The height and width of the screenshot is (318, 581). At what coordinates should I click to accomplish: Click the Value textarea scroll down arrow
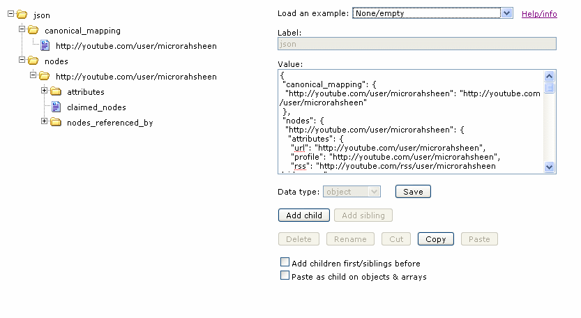click(x=549, y=167)
